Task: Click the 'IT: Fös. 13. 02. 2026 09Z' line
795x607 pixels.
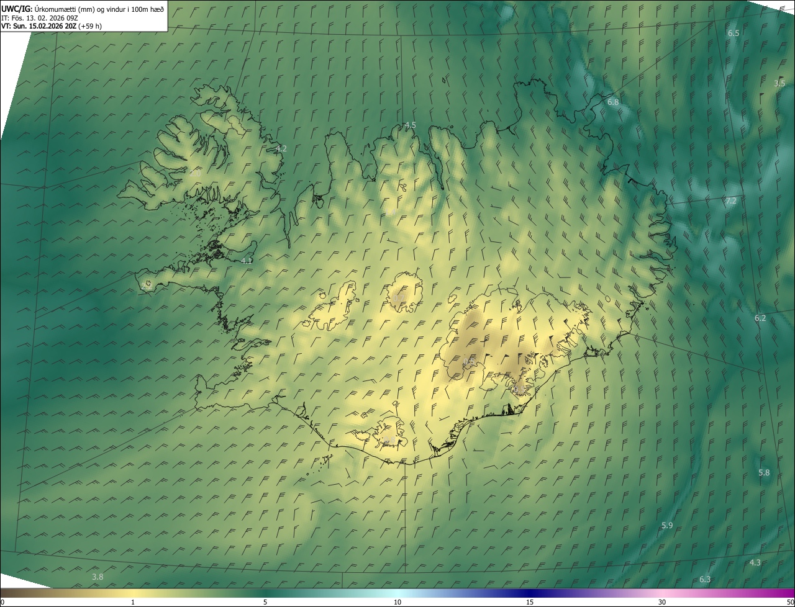Action: coord(39,17)
